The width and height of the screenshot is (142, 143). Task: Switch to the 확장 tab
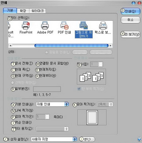pos(23,11)
